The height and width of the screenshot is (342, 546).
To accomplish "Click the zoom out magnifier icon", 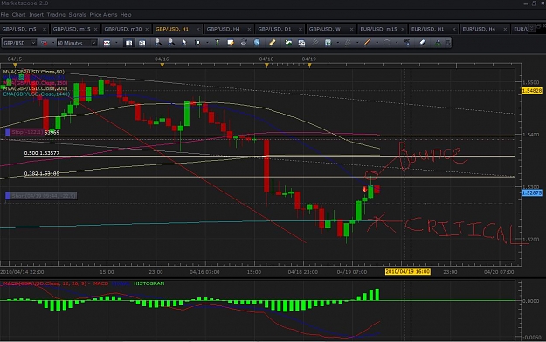I will (171, 43).
